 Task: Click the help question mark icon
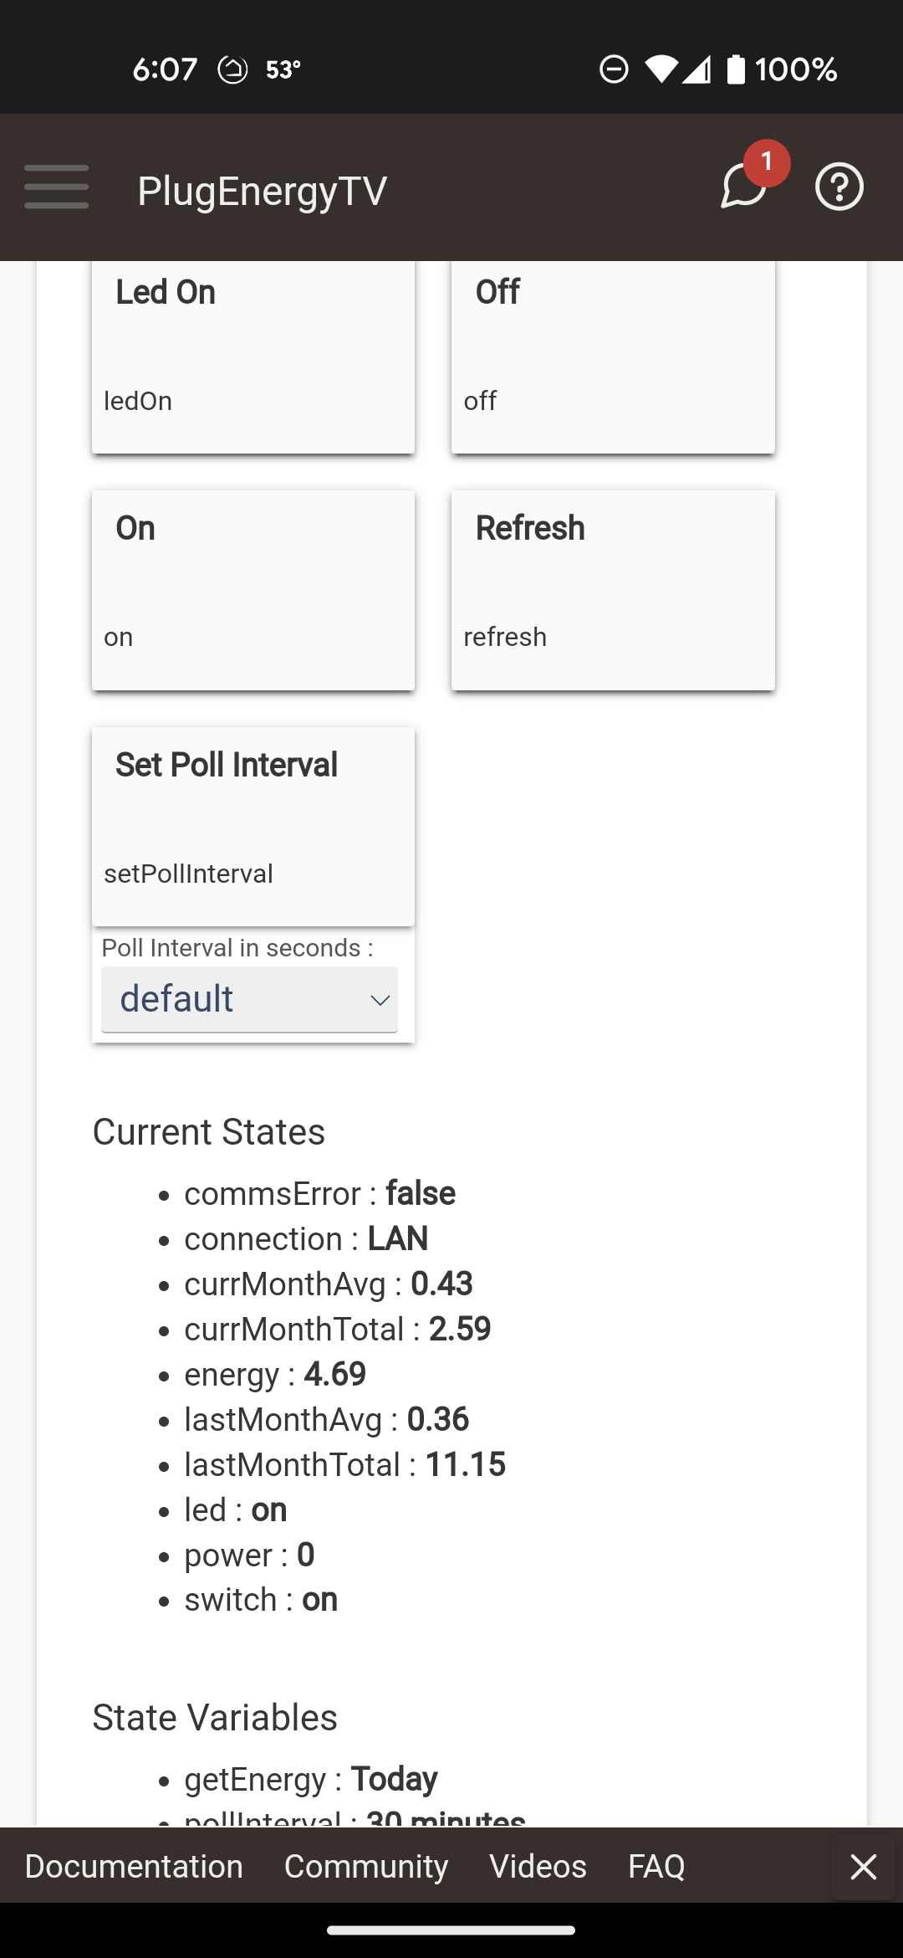[x=839, y=187]
